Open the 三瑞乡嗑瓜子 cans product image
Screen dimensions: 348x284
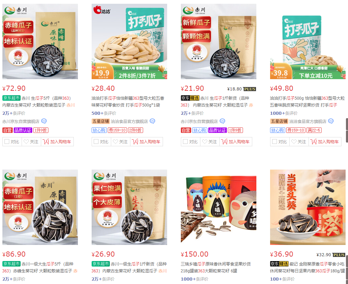219,207
